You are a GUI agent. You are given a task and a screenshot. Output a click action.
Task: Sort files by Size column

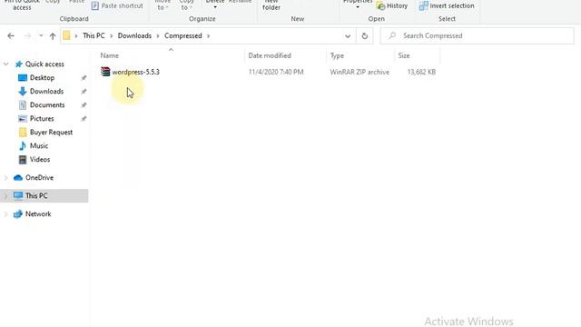click(403, 55)
